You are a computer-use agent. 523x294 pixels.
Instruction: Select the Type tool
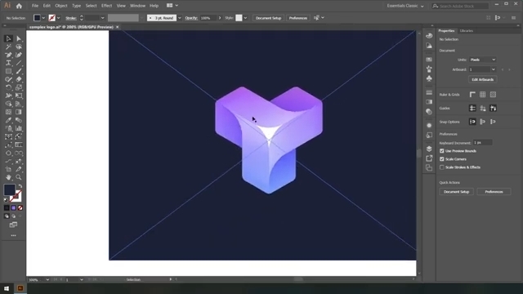[x=8, y=63]
